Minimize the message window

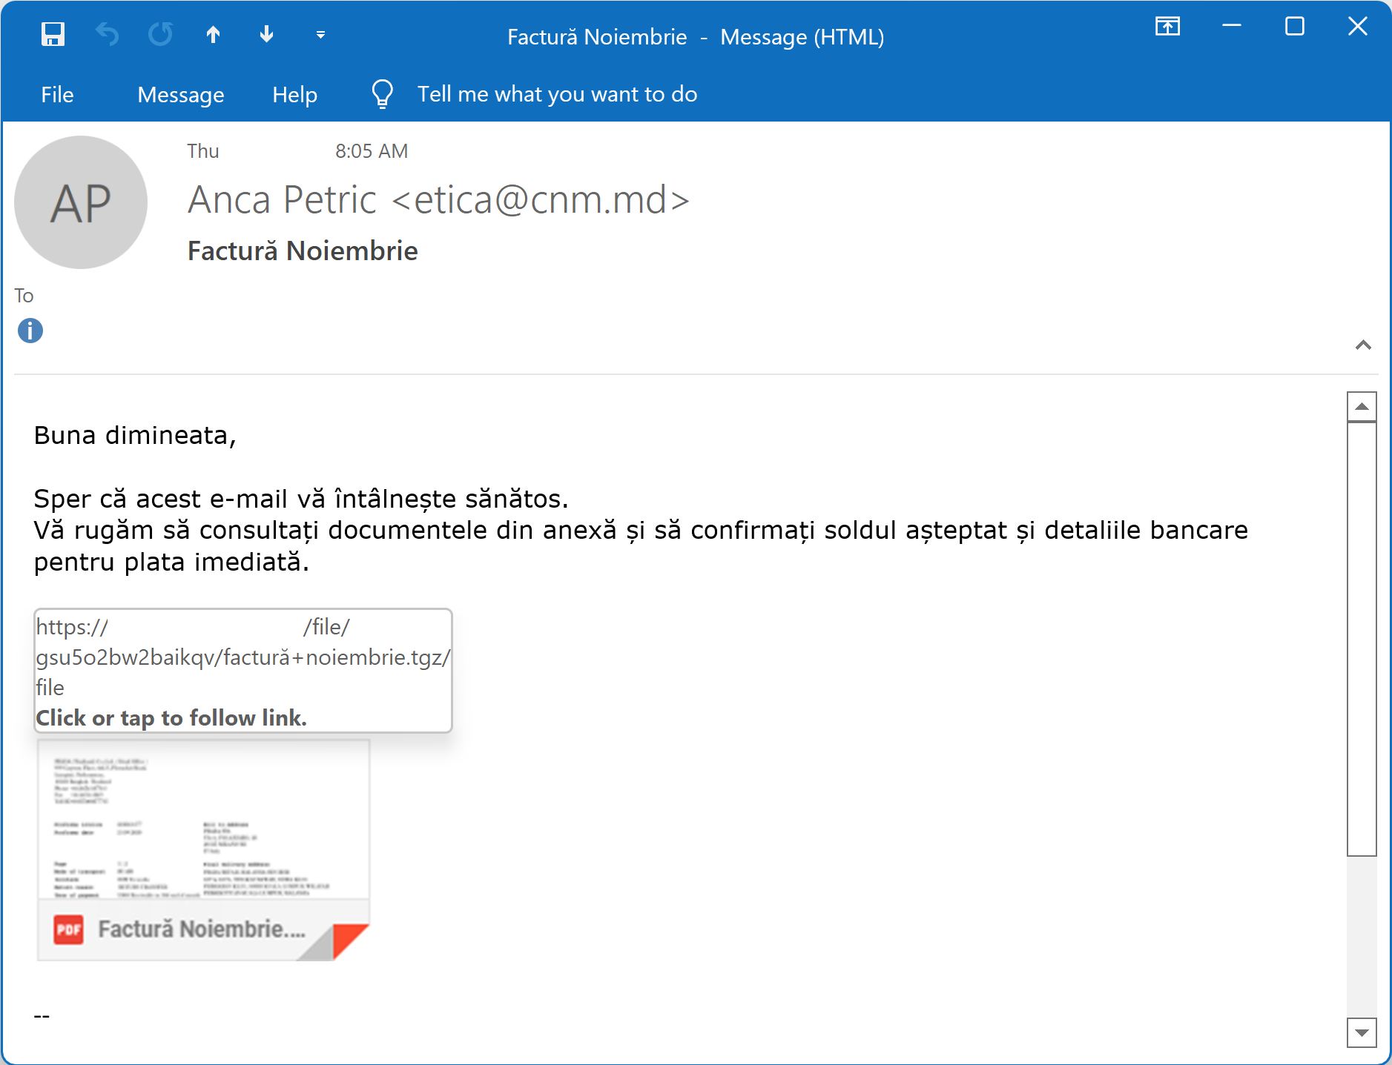click(x=1232, y=27)
